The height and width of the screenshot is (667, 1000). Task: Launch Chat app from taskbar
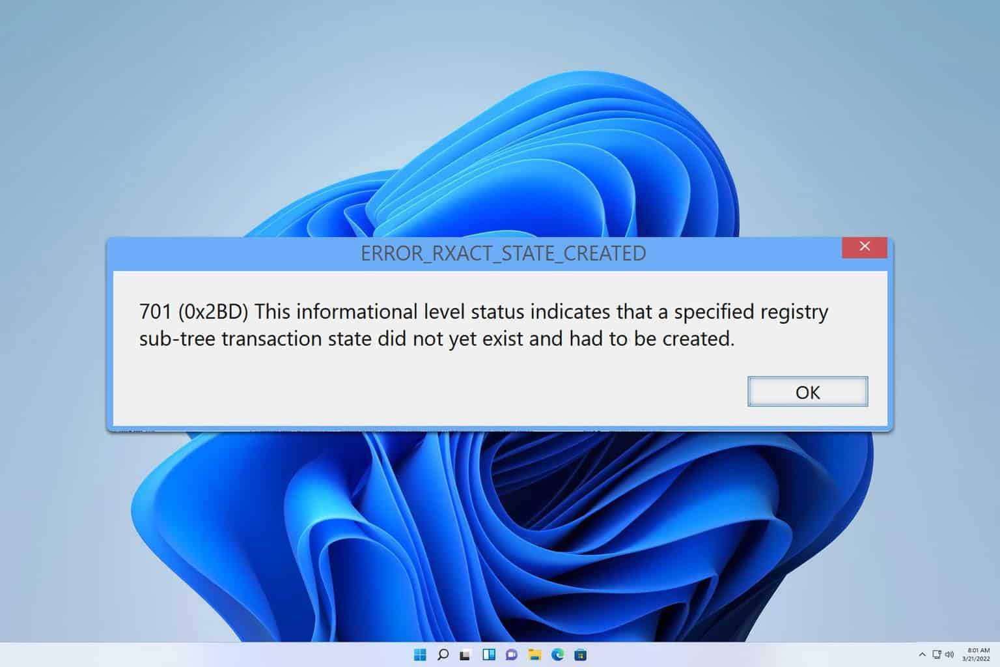point(512,655)
